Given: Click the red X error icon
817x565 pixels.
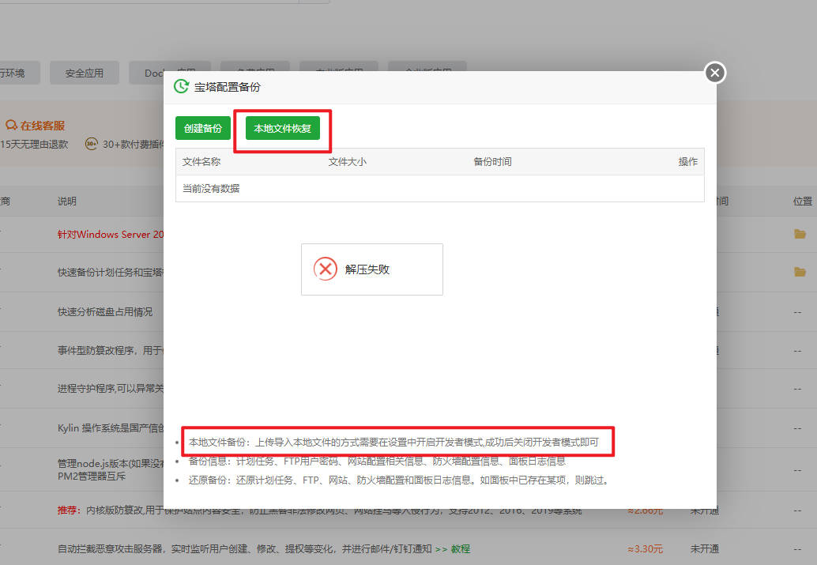Looking at the screenshot, I should (325, 269).
